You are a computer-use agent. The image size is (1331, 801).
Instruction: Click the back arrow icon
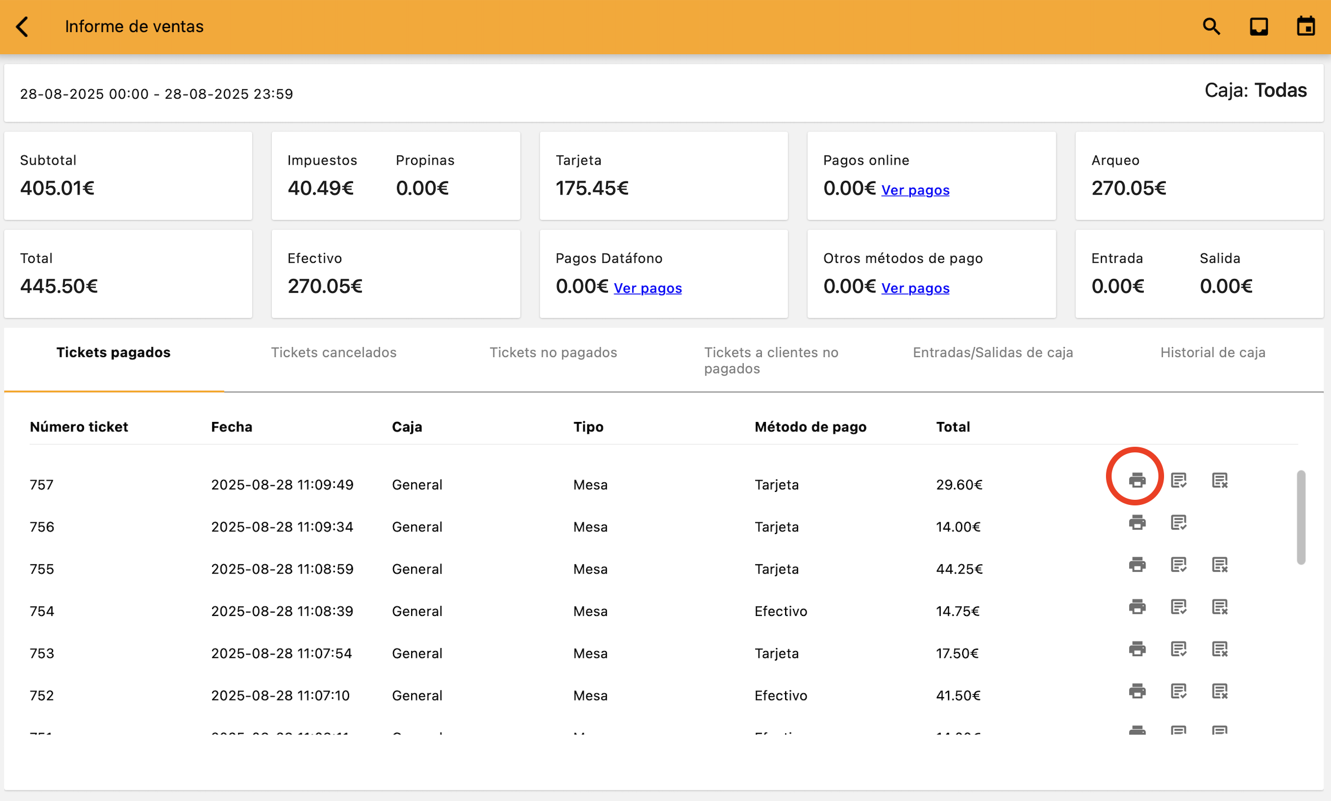[x=23, y=27]
